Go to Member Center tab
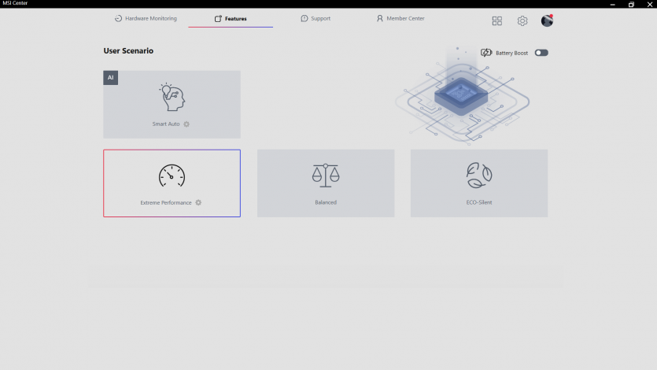Screen dimensions: 657x370 pyautogui.click(x=400, y=18)
